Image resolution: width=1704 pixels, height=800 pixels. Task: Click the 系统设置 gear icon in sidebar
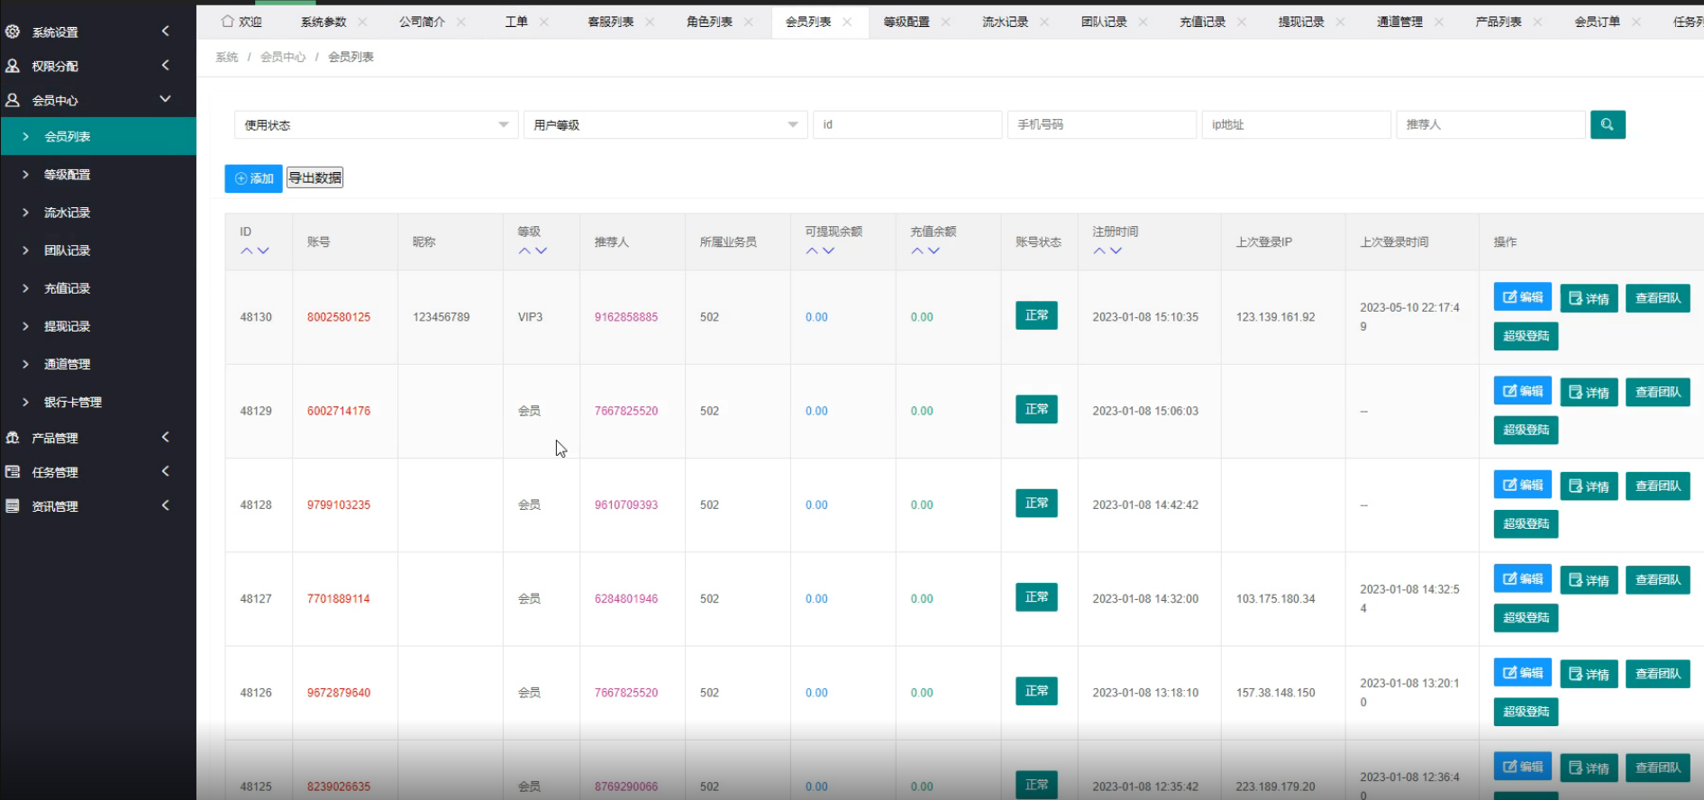tap(13, 32)
